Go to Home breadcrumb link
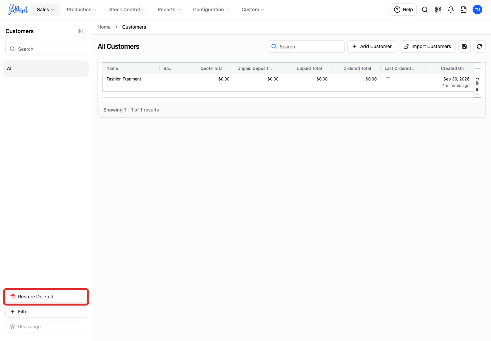This screenshot has width=491, height=341. [104, 27]
